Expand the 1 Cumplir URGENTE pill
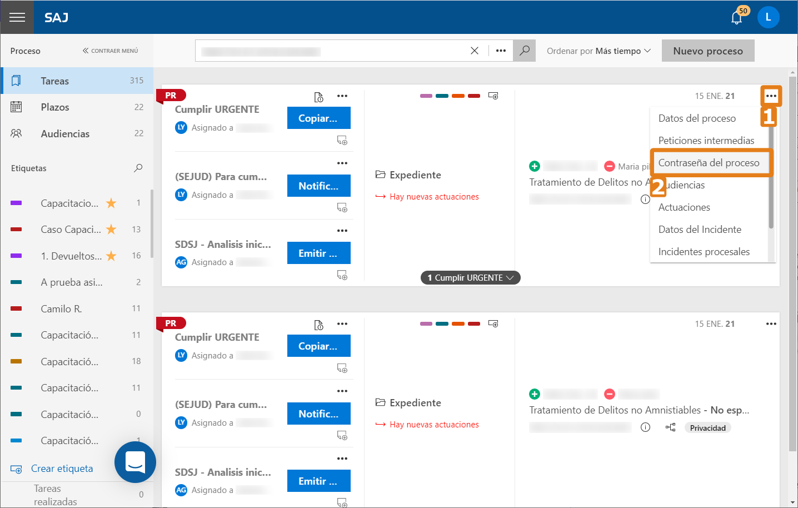 pos(470,277)
